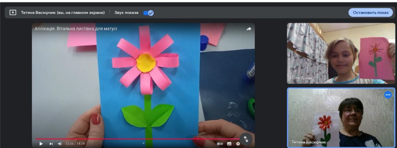Skip to the next video

coord(51,144)
